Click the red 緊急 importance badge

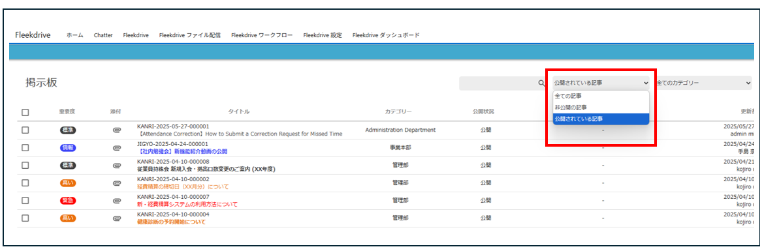pos(69,201)
